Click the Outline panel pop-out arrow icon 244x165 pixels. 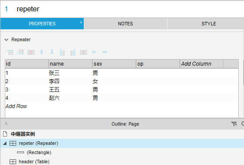click(x=7, y=124)
